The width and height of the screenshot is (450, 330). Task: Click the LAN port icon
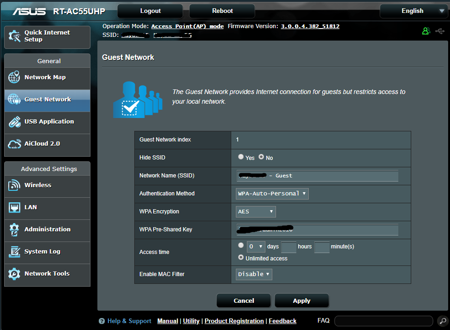14,207
